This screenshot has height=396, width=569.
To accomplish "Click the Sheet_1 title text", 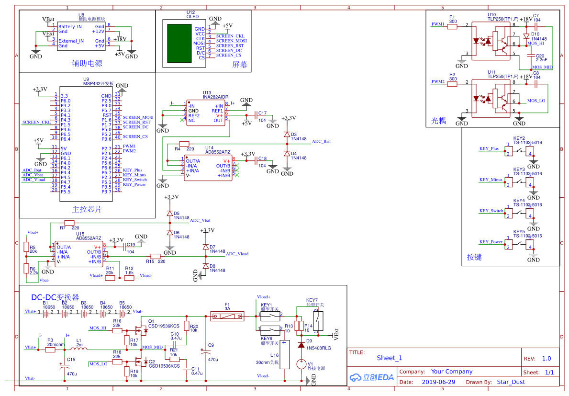I will [x=390, y=358].
